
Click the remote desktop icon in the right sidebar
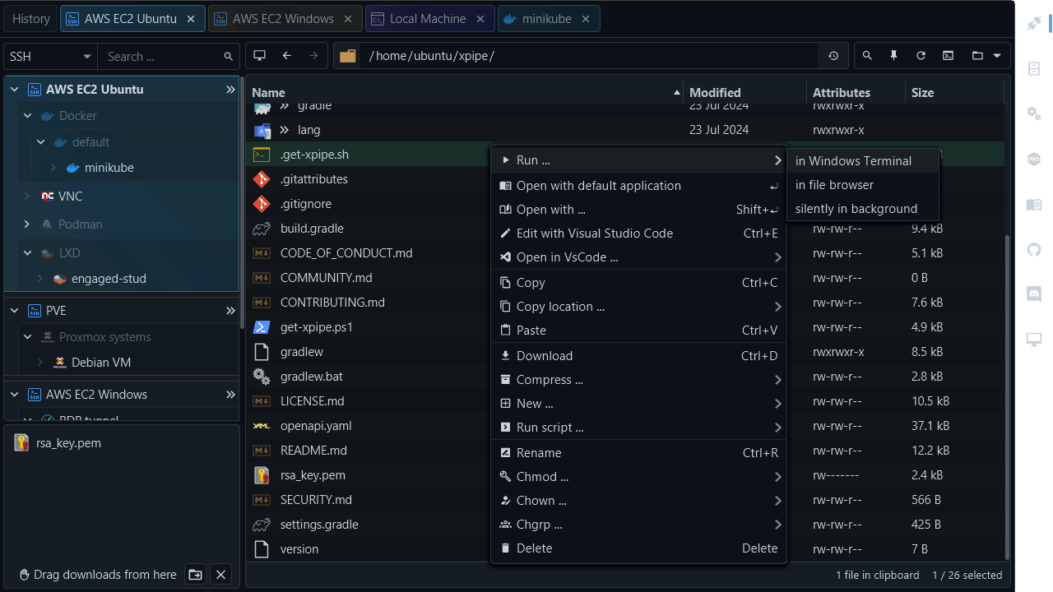click(x=1034, y=338)
